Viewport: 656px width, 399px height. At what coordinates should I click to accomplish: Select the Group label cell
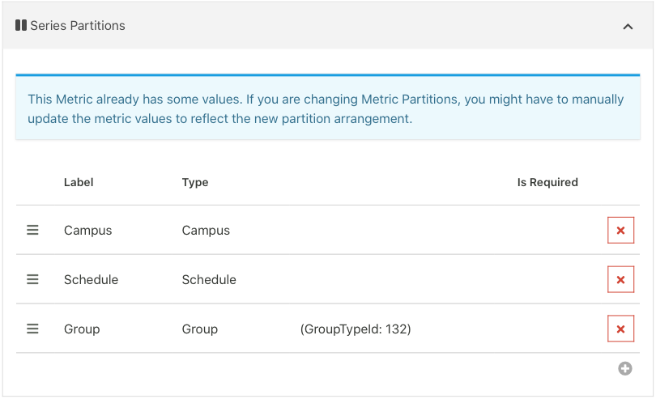(x=82, y=329)
